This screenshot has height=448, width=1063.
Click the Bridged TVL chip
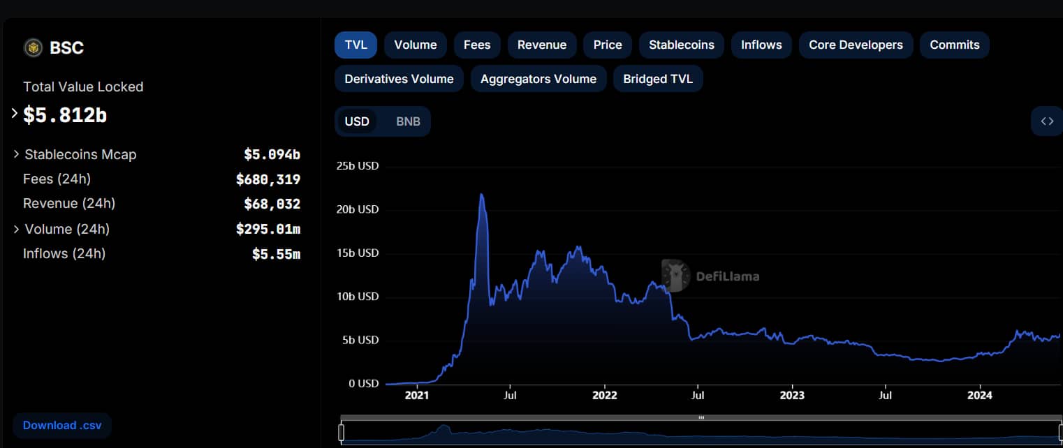pyautogui.click(x=657, y=79)
